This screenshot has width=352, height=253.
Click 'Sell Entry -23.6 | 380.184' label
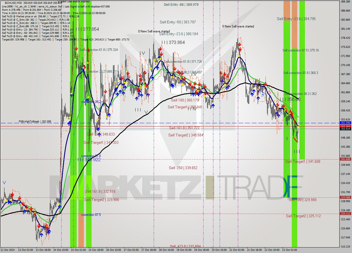click(178, 34)
